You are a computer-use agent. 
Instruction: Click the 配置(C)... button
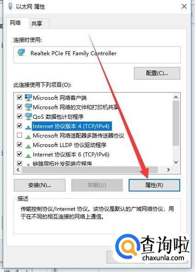point(157,73)
